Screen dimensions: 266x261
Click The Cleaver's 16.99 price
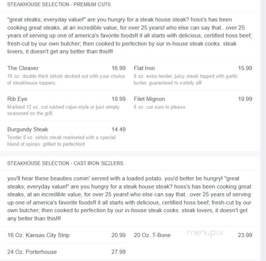(118, 68)
